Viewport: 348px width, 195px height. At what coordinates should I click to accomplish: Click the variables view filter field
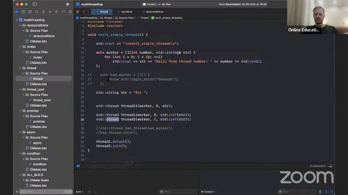coord(178,192)
